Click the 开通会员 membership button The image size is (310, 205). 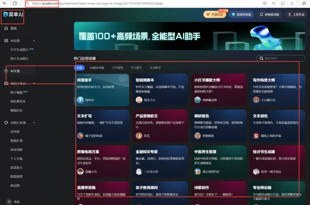(215, 14)
